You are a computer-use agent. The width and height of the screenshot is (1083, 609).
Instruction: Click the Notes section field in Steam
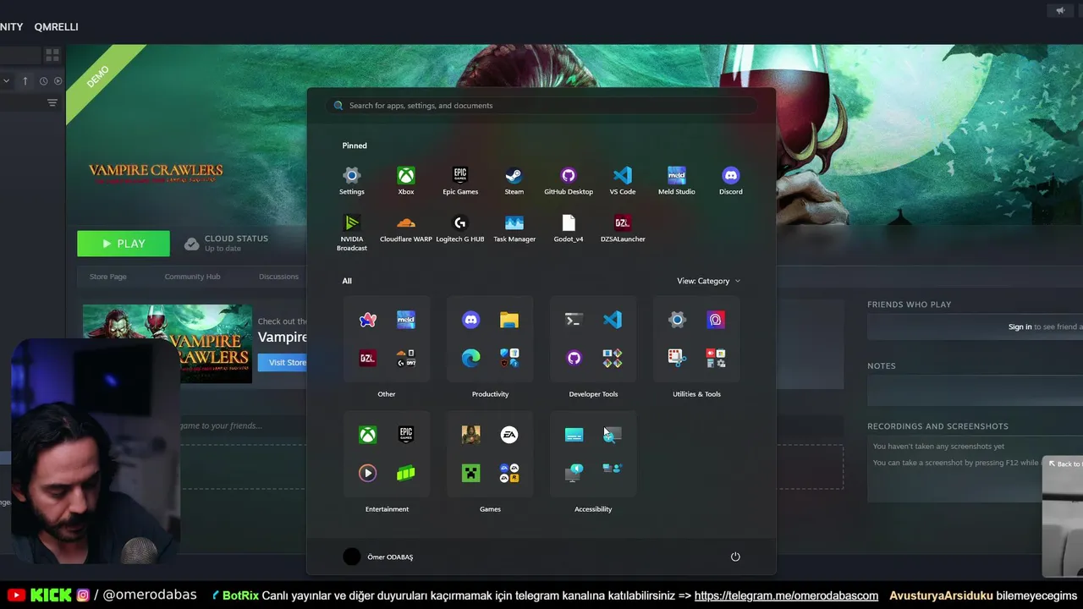tap(975, 391)
